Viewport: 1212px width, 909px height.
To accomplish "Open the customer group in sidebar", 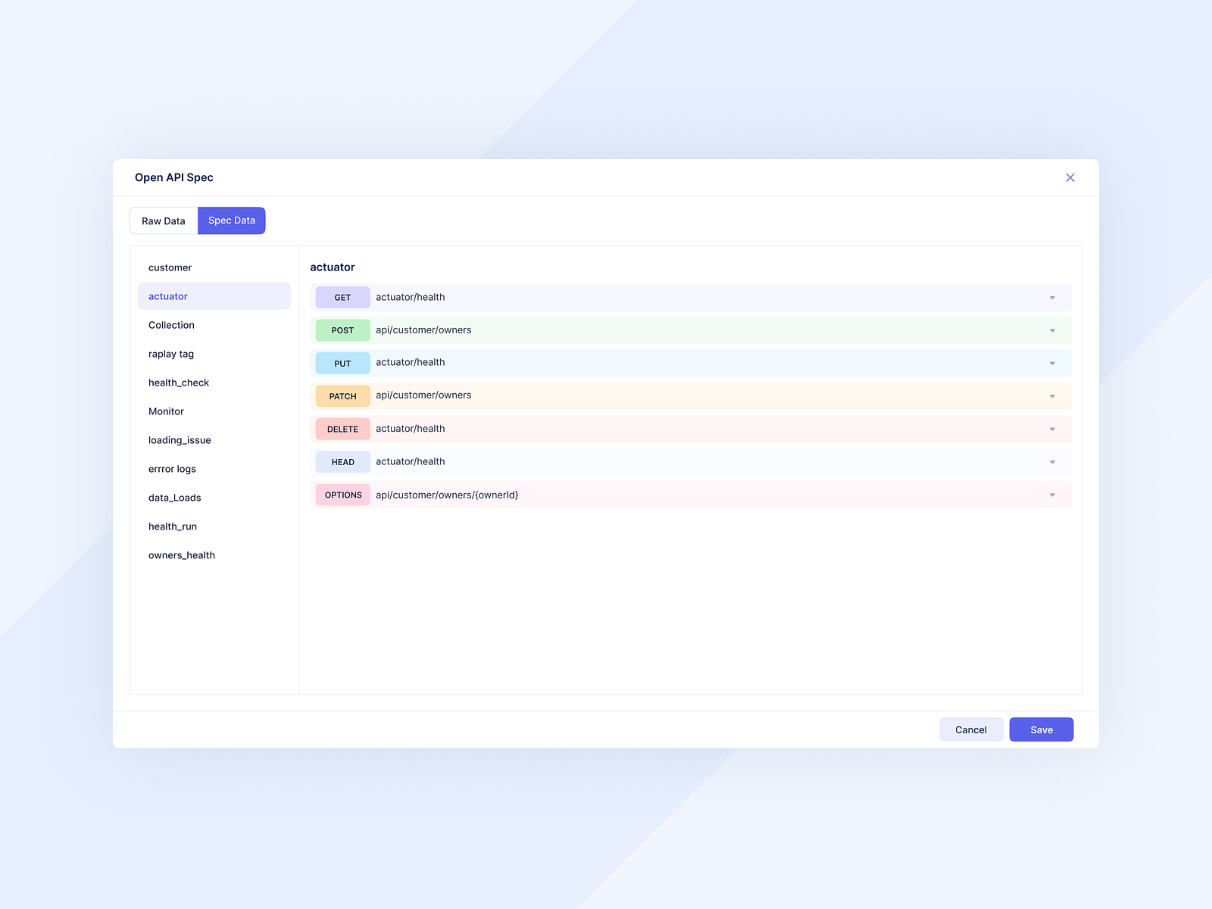I will pos(214,267).
